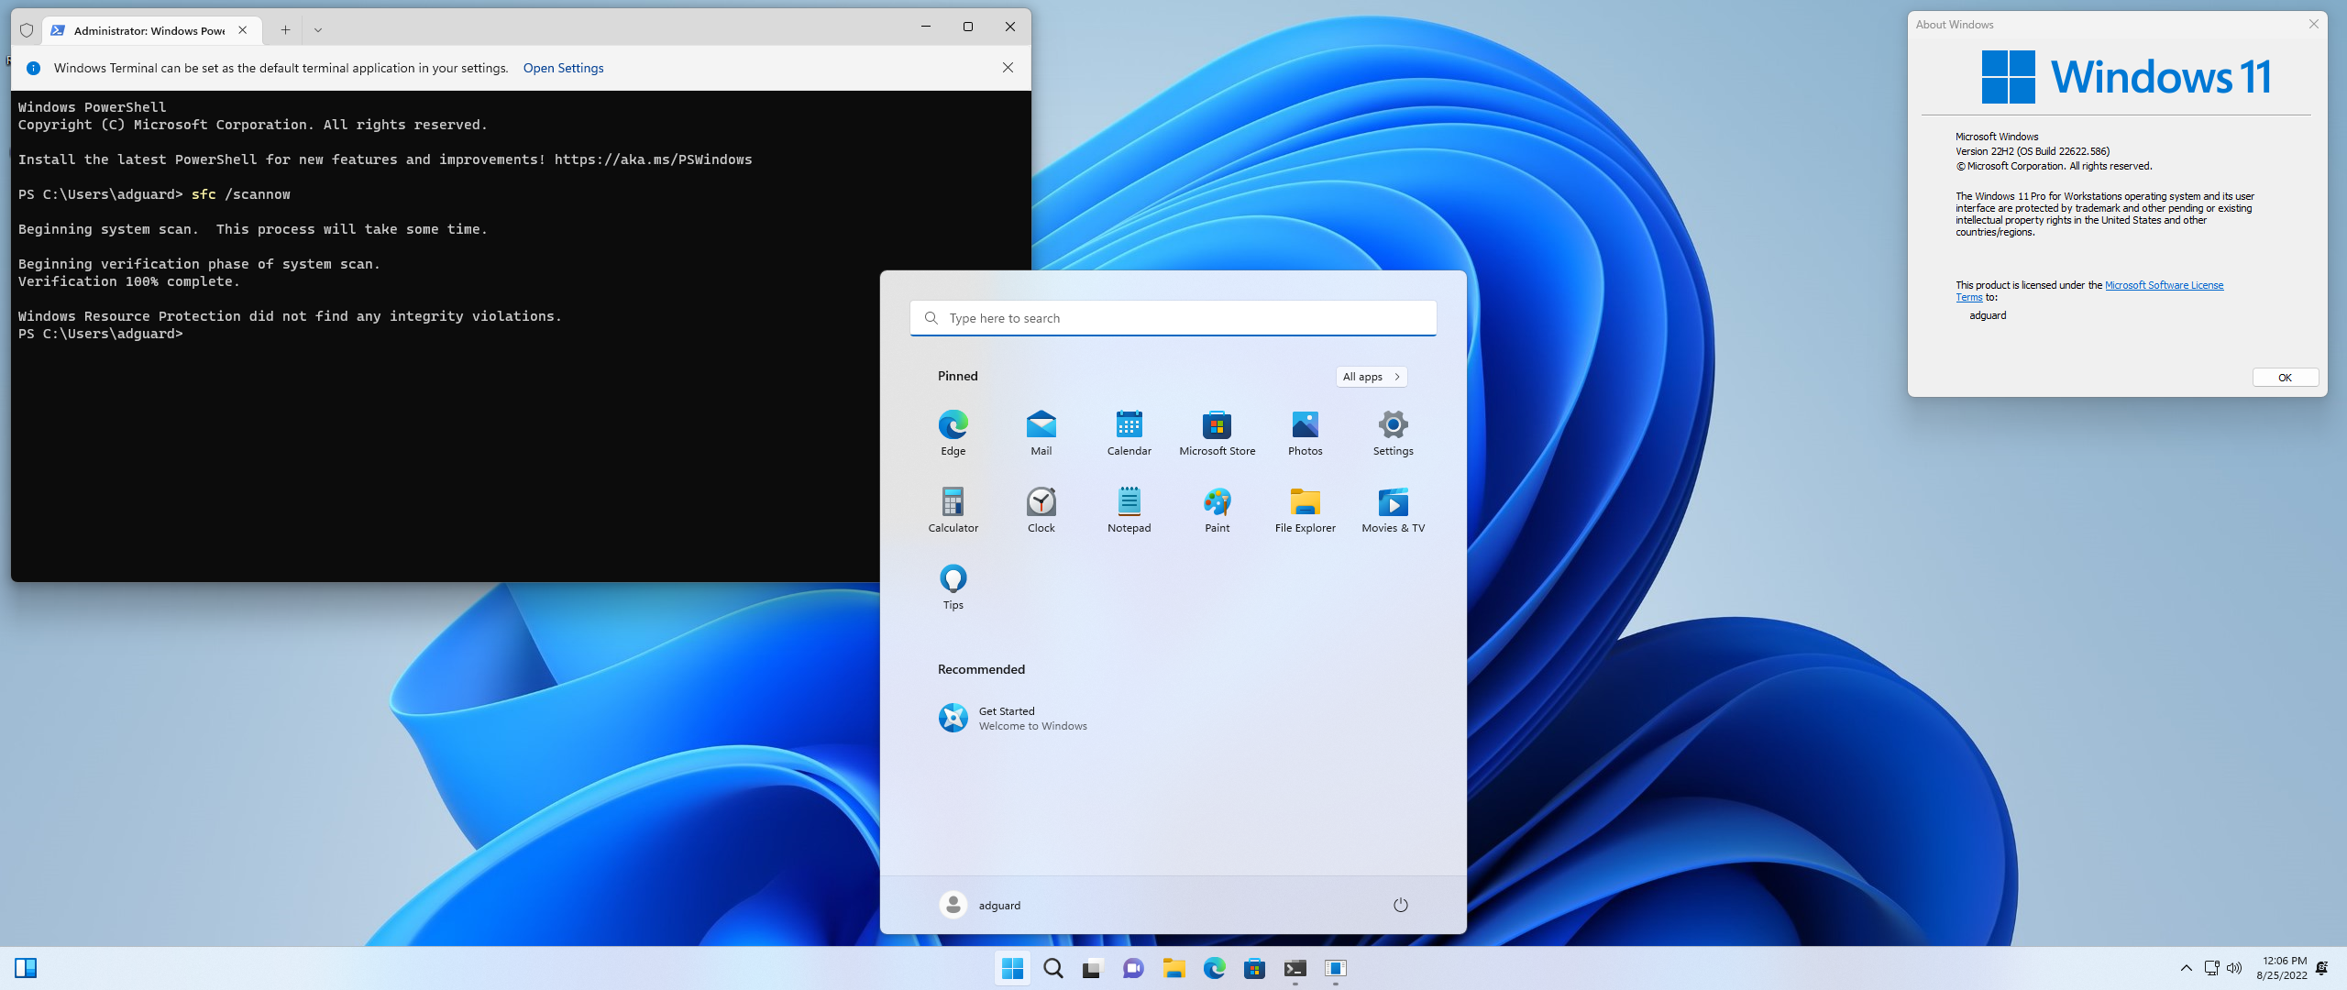Select Administrator: Windows PowerShell tab
Viewport: 2347px width, 990px height.
tap(149, 30)
